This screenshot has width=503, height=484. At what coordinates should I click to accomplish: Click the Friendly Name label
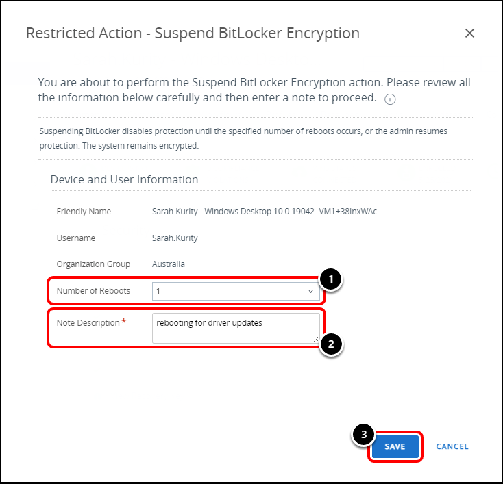pyautogui.click(x=84, y=212)
